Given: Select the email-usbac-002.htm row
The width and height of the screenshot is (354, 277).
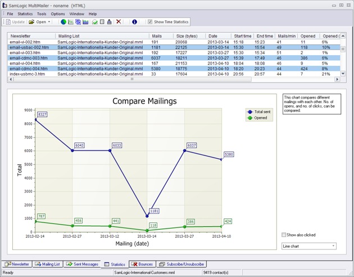Looking at the screenshot, I should pos(174,47).
